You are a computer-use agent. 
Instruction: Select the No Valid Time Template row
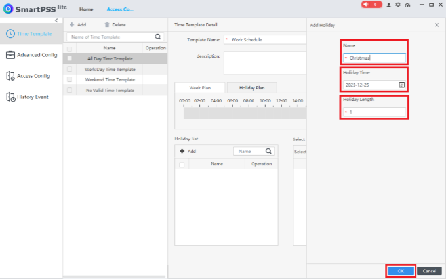point(115,90)
